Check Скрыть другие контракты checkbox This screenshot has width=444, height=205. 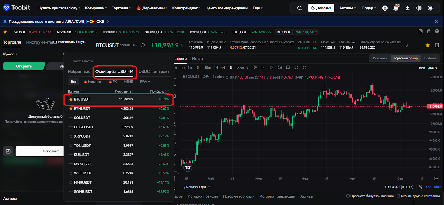[x=398, y=196]
